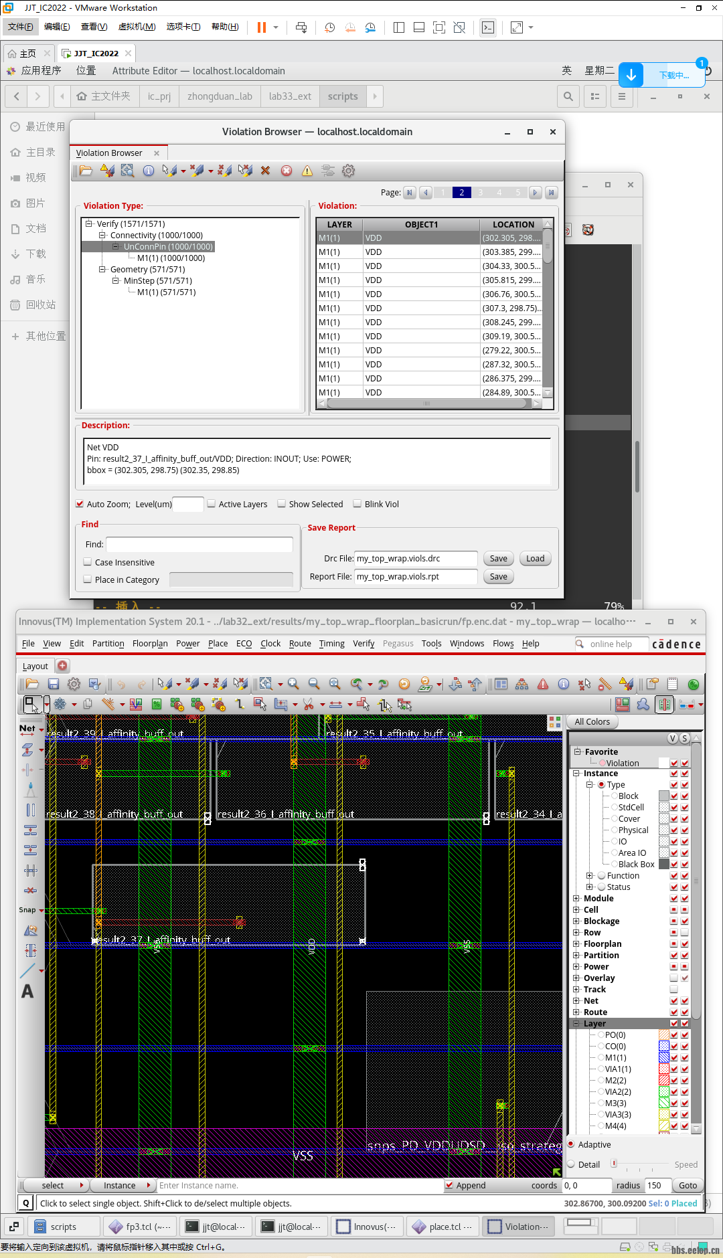Click the Black Box instance color swatch
This screenshot has height=1258, width=723.
pyautogui.click(x=664, y=864)
